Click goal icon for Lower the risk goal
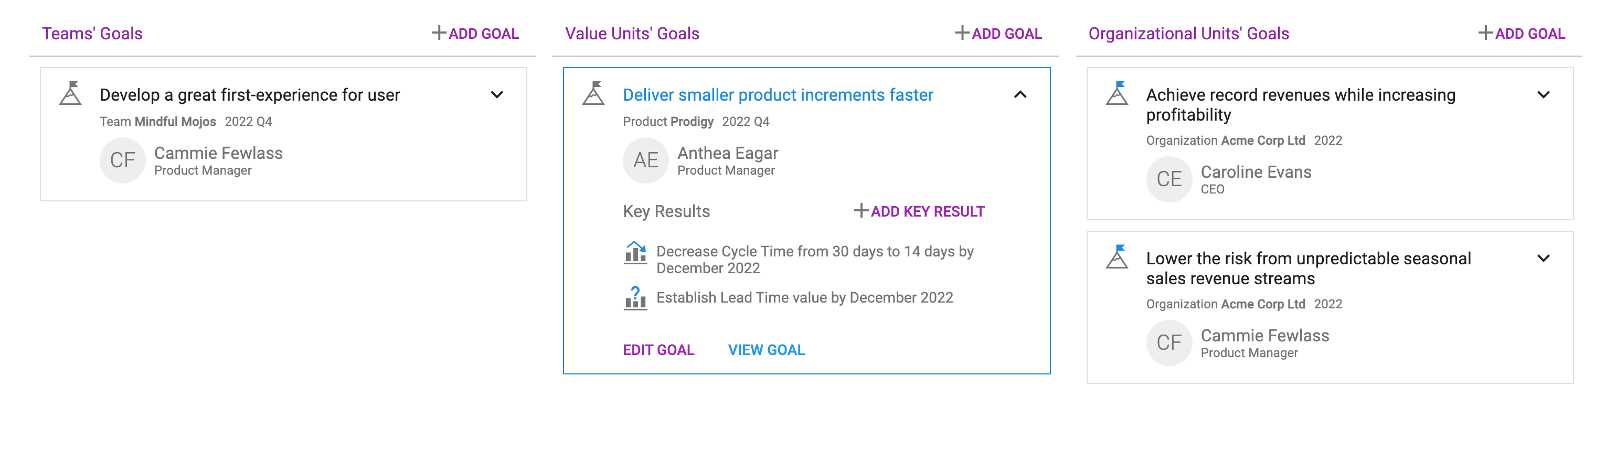Screen dimensions: 1616x451 tap(1117, 256)
